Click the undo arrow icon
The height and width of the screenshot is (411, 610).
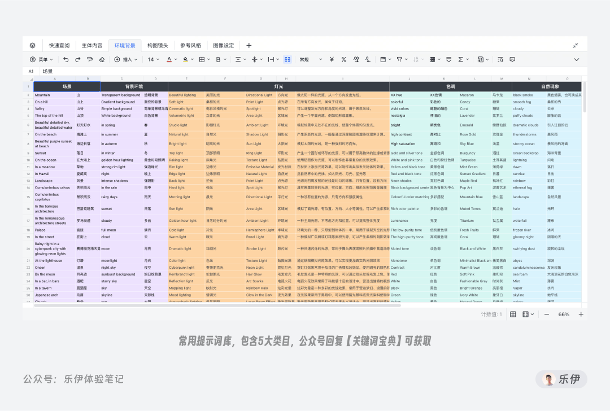point(66,59)
